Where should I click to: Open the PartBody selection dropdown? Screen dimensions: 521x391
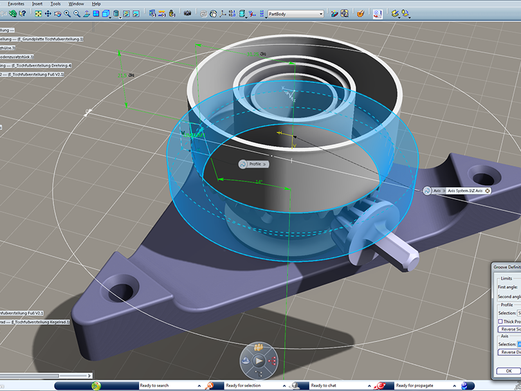[321, 14]
